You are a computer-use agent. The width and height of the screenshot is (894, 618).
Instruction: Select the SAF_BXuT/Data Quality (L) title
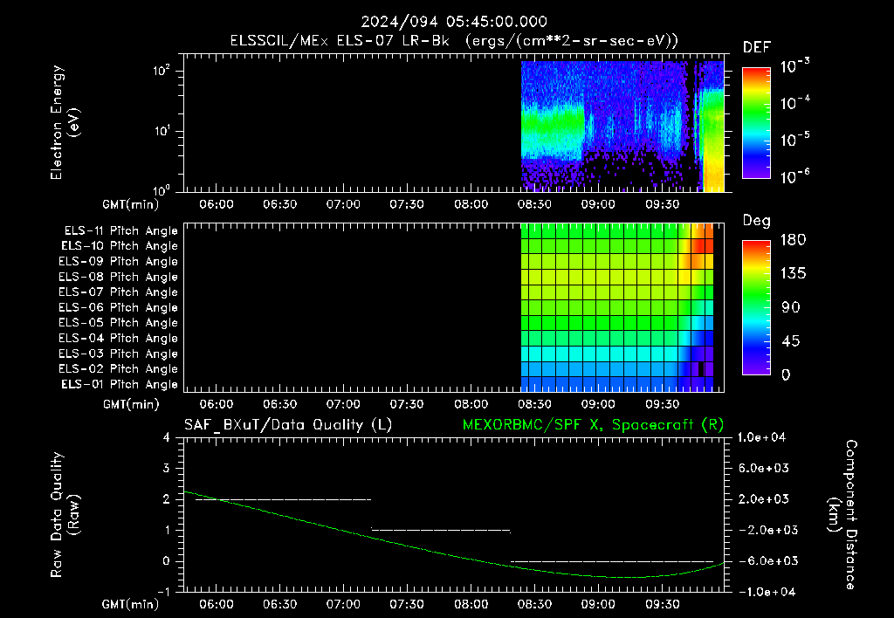pos(288,425)
